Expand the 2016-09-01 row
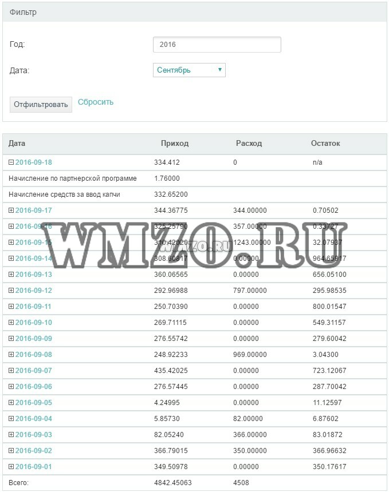389x492 pixels. point(11,466)
